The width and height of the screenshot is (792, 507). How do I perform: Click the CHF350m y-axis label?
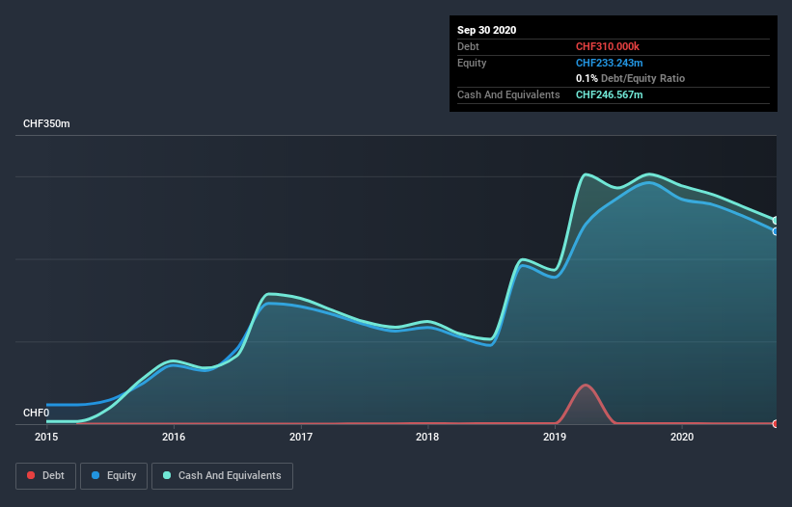(46, 123)
